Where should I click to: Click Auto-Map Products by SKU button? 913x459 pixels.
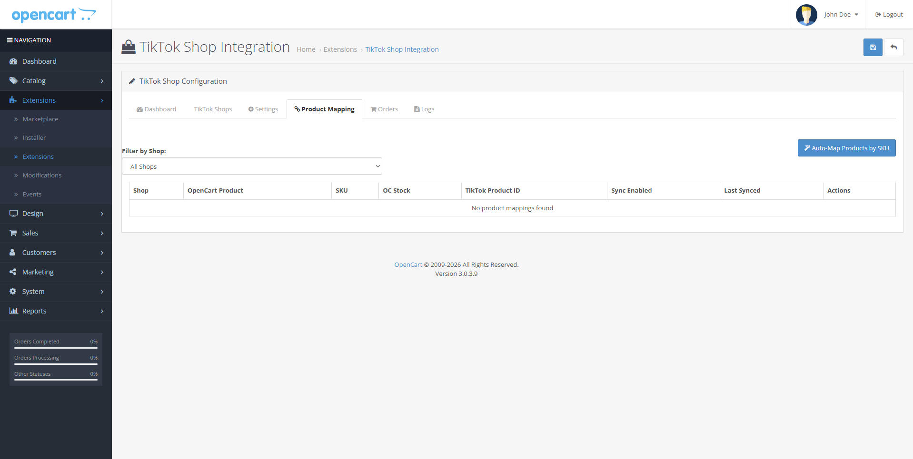tap(846, 148)
